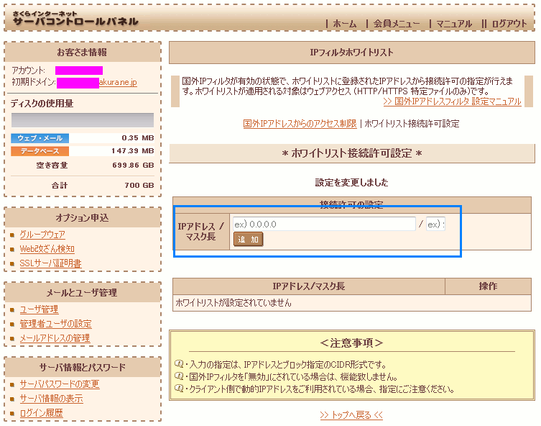Screen dimensions: 541x426
Task: Open Web改ざん検知 option link
Action: pyautogui.click(x=47, y=249)
